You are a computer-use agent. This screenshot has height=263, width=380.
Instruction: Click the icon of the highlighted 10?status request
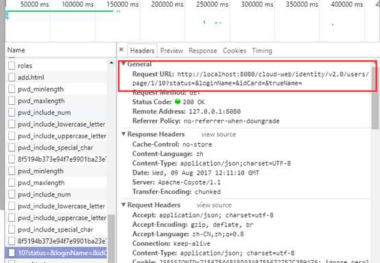[12, 253]
